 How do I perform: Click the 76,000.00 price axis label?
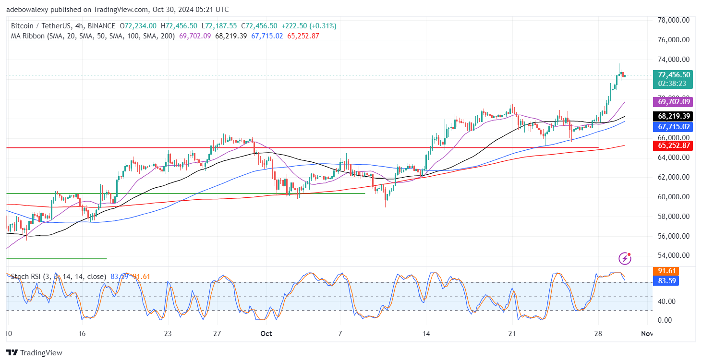(x=674, y=40)
